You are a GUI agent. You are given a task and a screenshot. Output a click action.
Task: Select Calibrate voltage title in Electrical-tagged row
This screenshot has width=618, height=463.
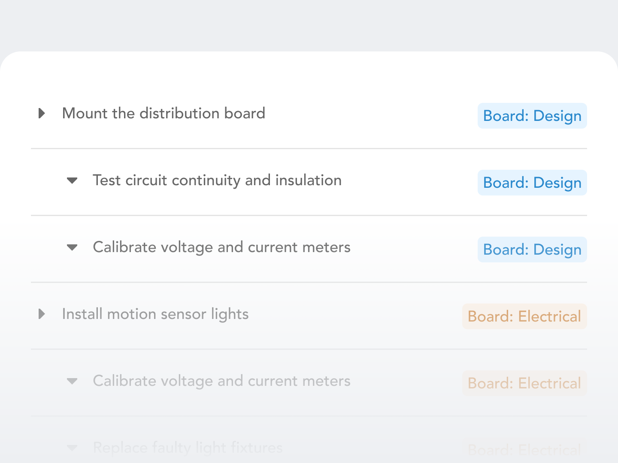221,381
